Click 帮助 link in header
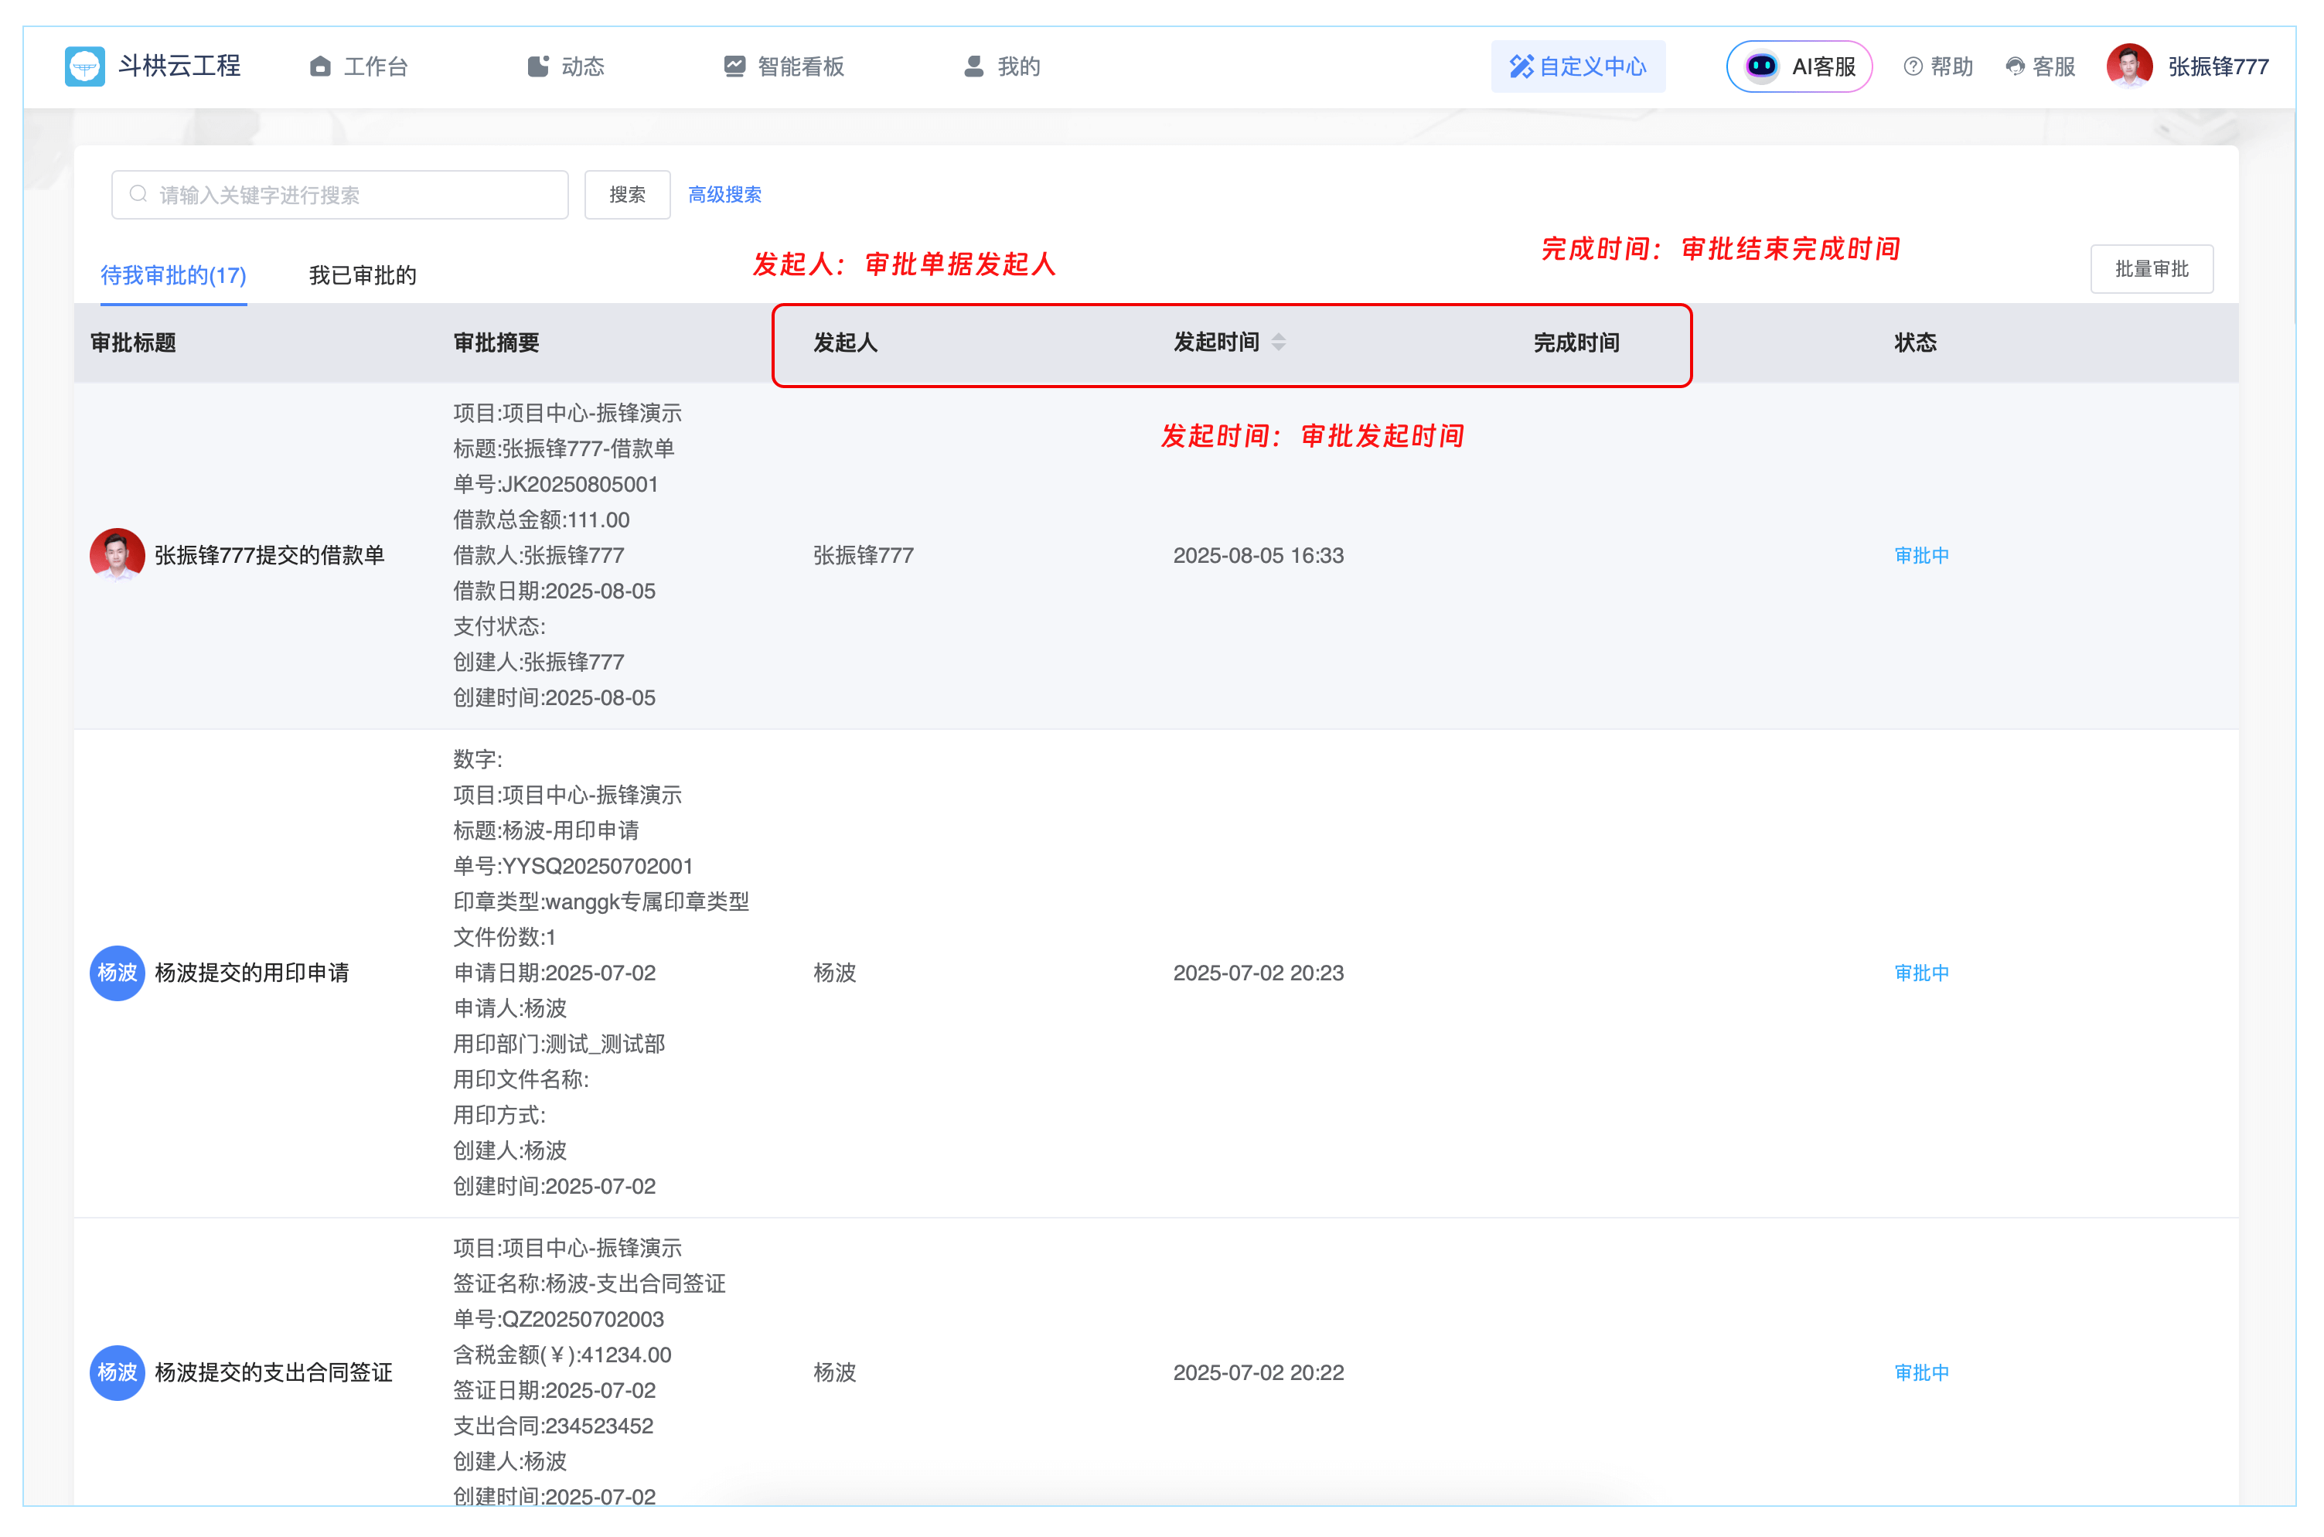The width and height of the screenshot is (2324, 1537). pyautogui.click(x=1937, y=66)
